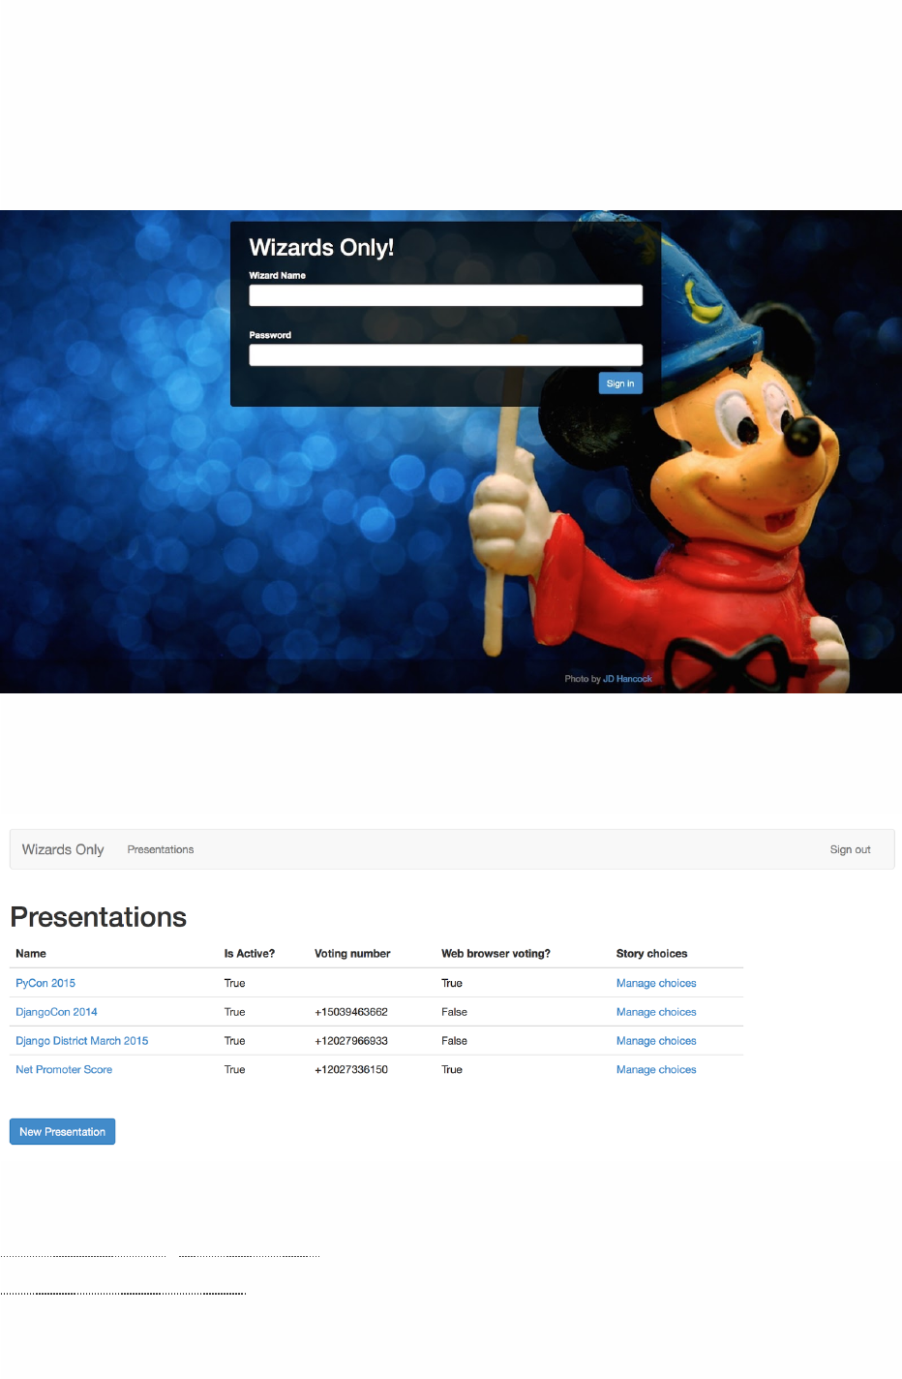Select voting number +15039463662

tap(351, 1012)
